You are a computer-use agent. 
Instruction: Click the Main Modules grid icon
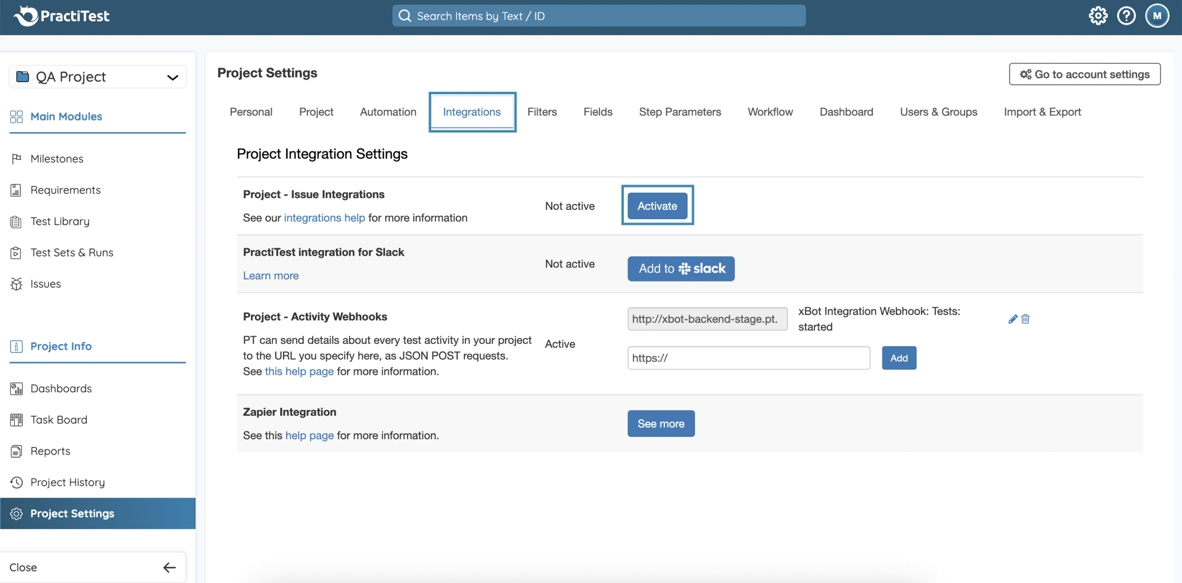click(16, 116)
